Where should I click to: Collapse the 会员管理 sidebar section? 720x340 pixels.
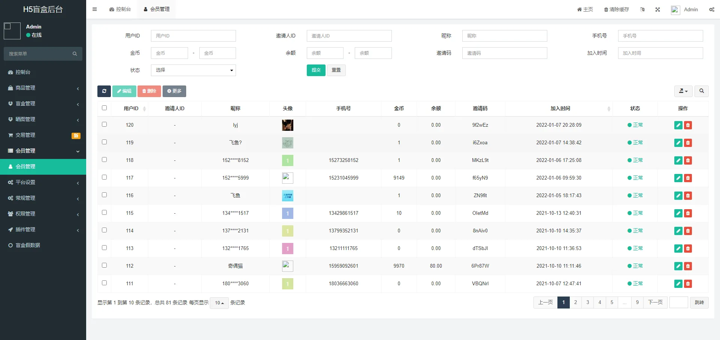(43, 151)
